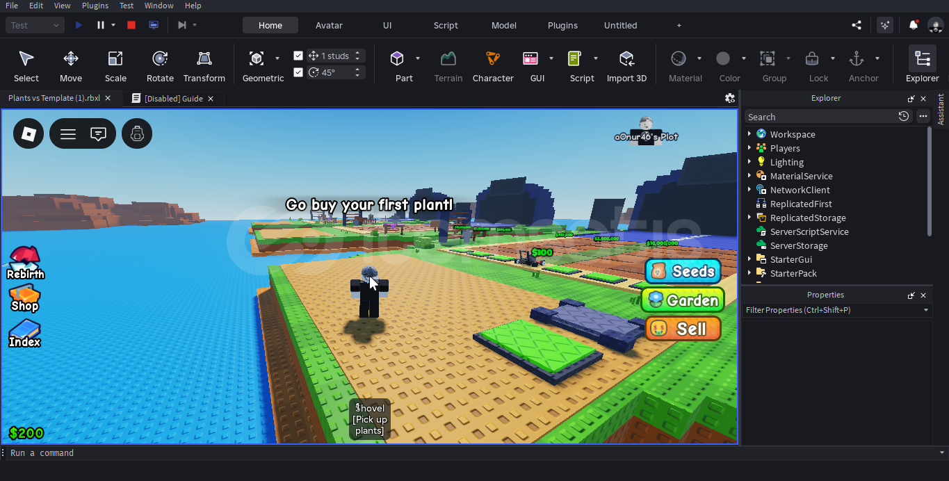The image size is (949, 481).
Task: Switch to the Script ribbon tab
Action: point(446,25)
